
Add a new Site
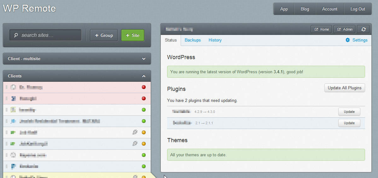pos(132,35)
